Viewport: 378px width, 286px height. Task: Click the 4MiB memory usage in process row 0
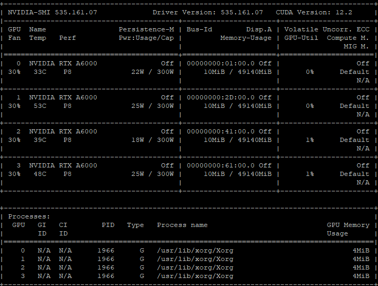click(x=361, y=250)
